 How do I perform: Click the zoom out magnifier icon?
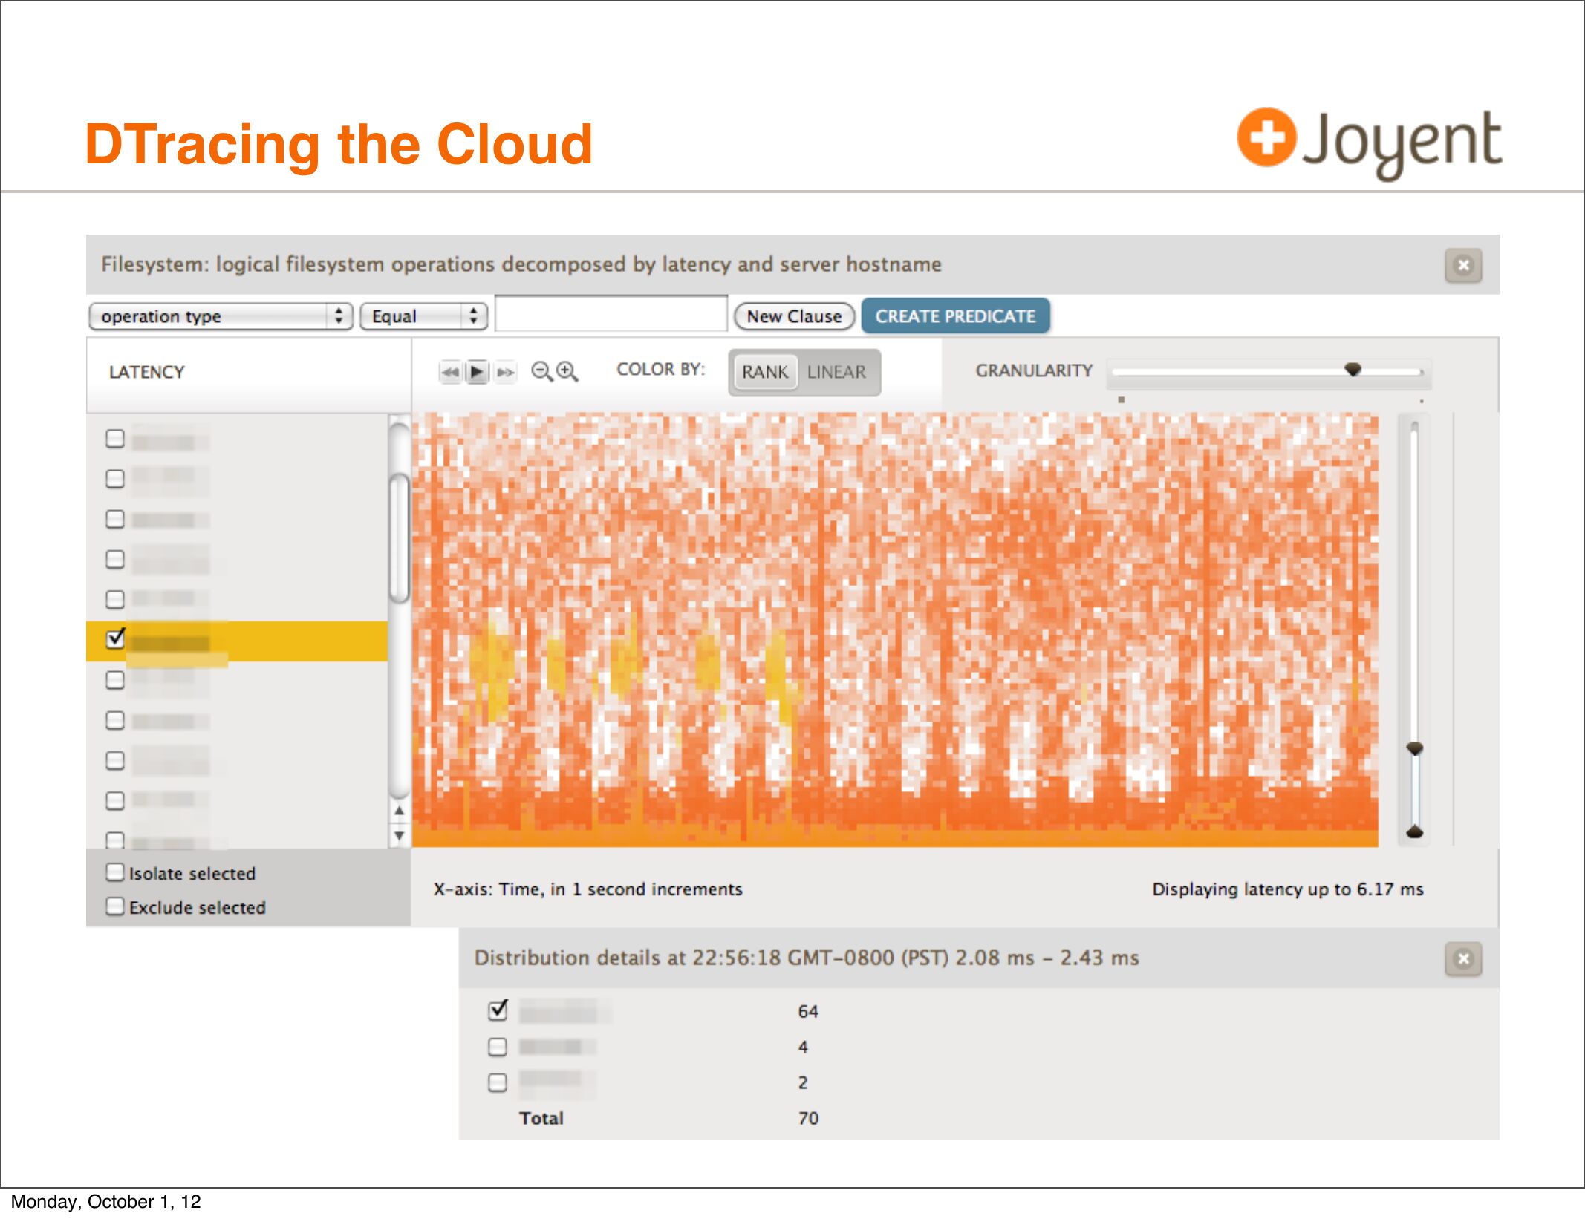click(x=541, y=371)
